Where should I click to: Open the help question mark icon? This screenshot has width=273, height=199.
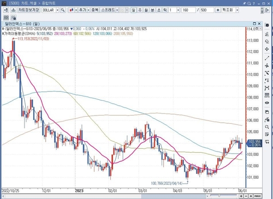pos(254,3)
